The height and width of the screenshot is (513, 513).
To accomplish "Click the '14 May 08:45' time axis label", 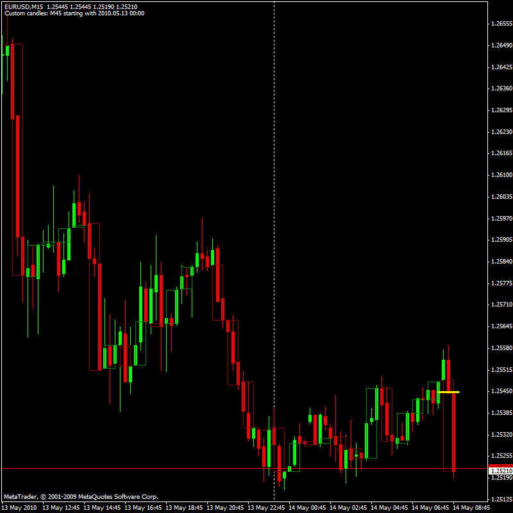I will [x=471, y=508].
